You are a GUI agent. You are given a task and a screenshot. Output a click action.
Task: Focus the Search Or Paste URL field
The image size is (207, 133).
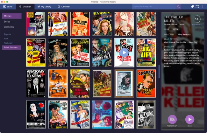coord(154,7)
